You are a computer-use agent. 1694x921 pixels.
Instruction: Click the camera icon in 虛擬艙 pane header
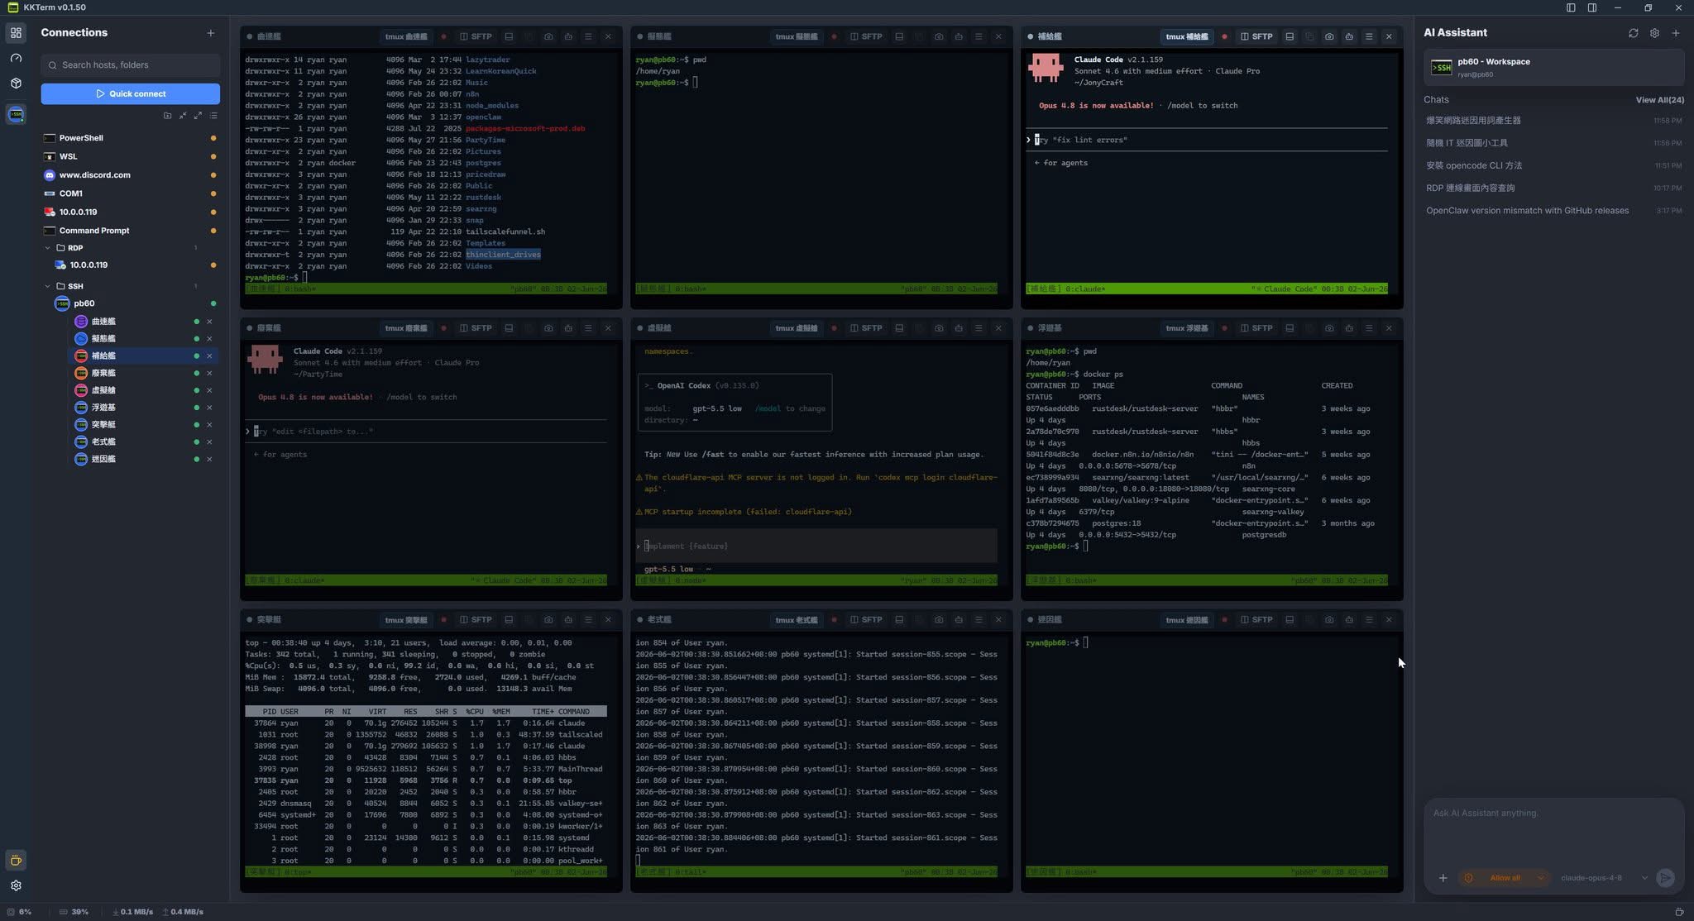(x=939, y=328)
